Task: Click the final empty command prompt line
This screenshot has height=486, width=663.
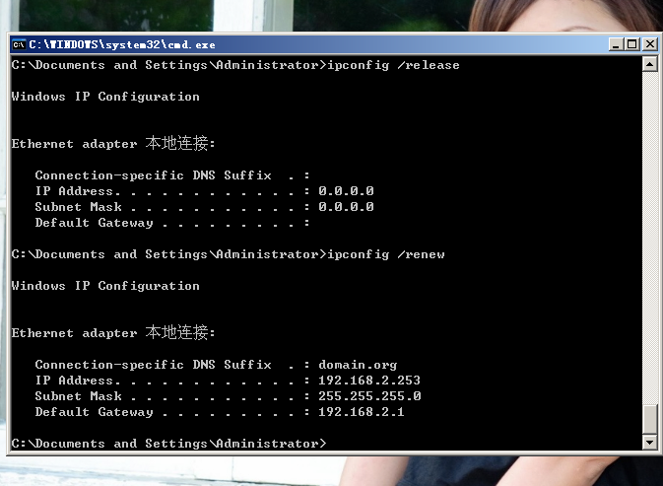Action: [168, 444]
